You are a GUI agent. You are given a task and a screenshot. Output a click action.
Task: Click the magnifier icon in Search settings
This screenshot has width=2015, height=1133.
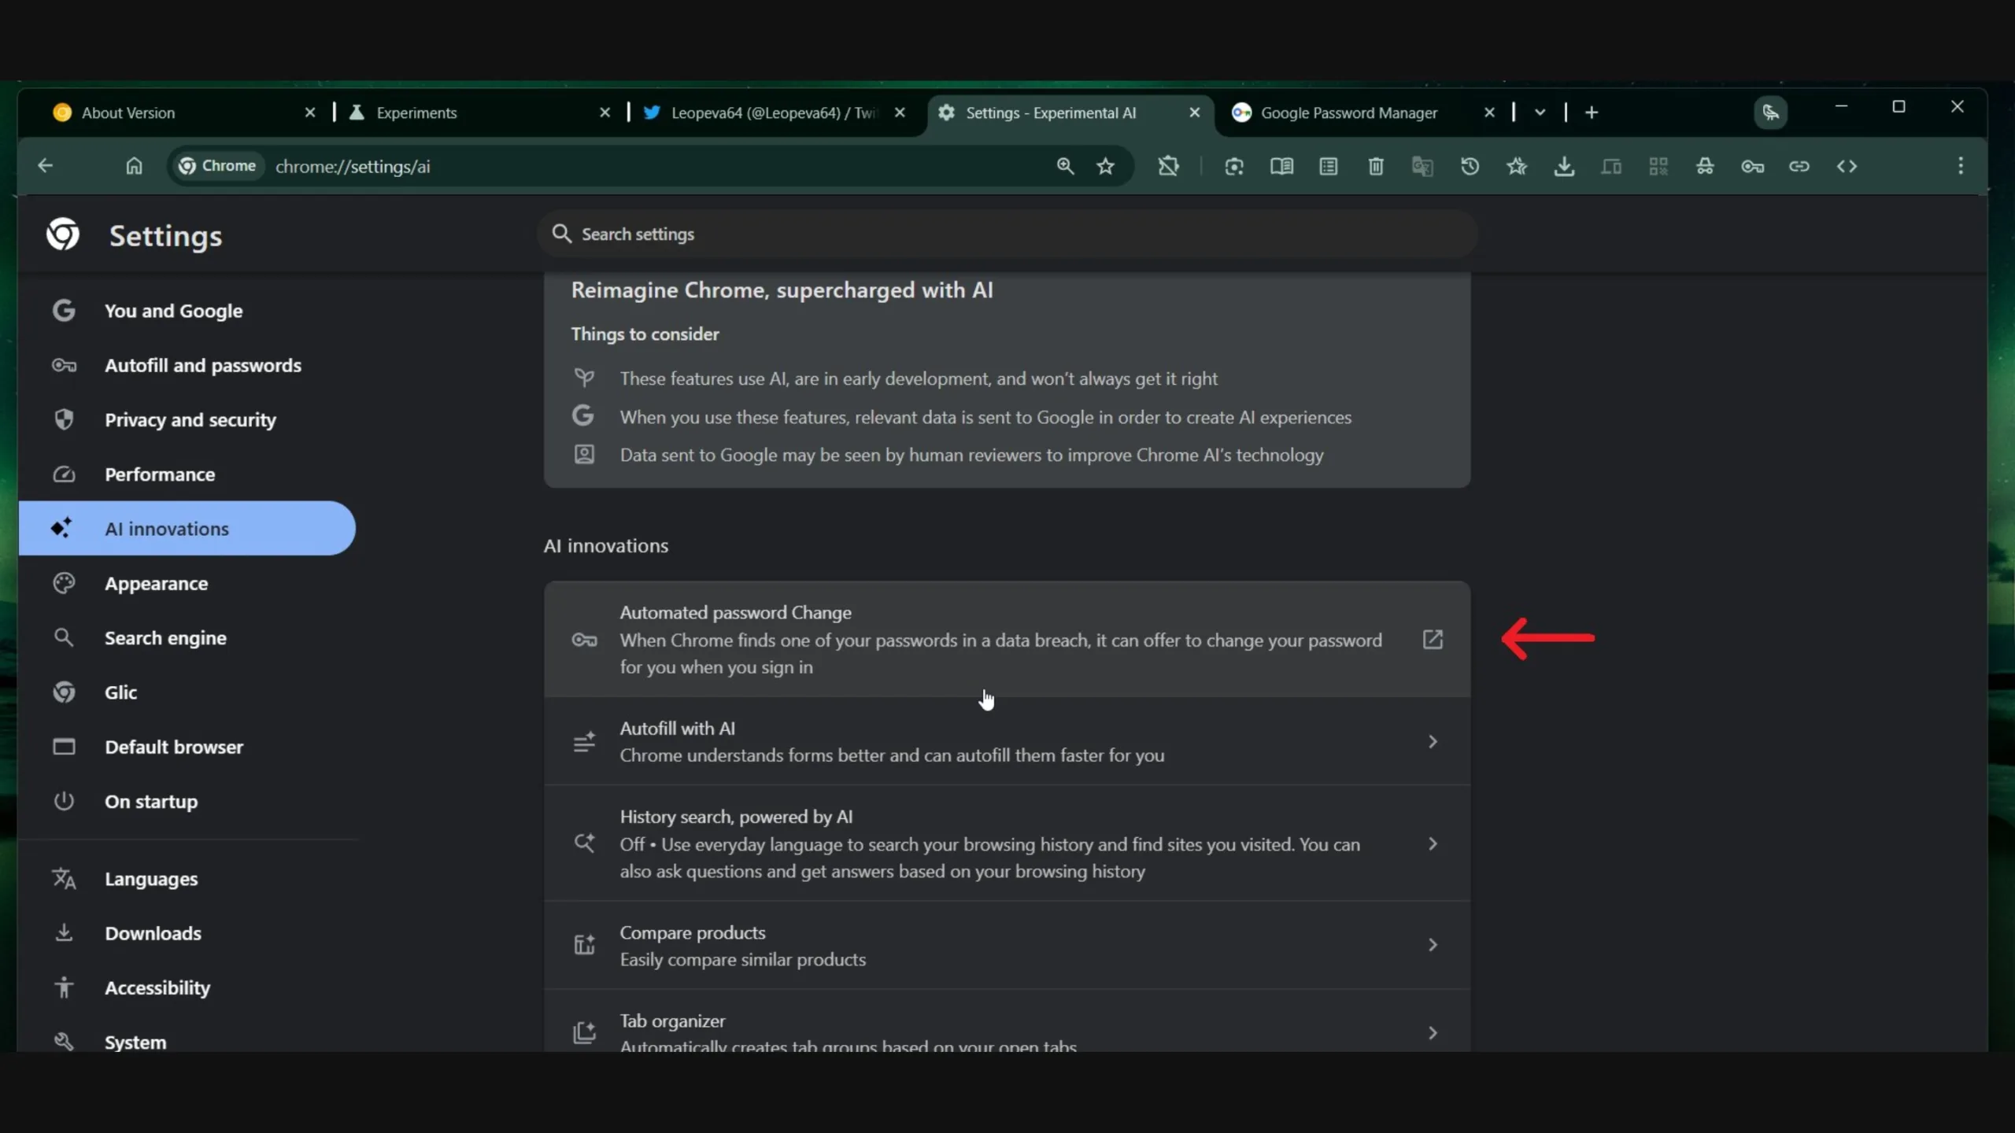(561, 234)
